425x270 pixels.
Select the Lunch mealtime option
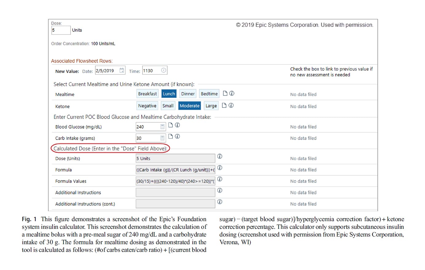tap(169, 94)
